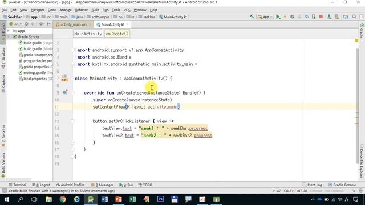Screen dimensions: 365x205
Task: Click the yellow inspection indicator above scrollbar
Action: click(x=356, y=40)
